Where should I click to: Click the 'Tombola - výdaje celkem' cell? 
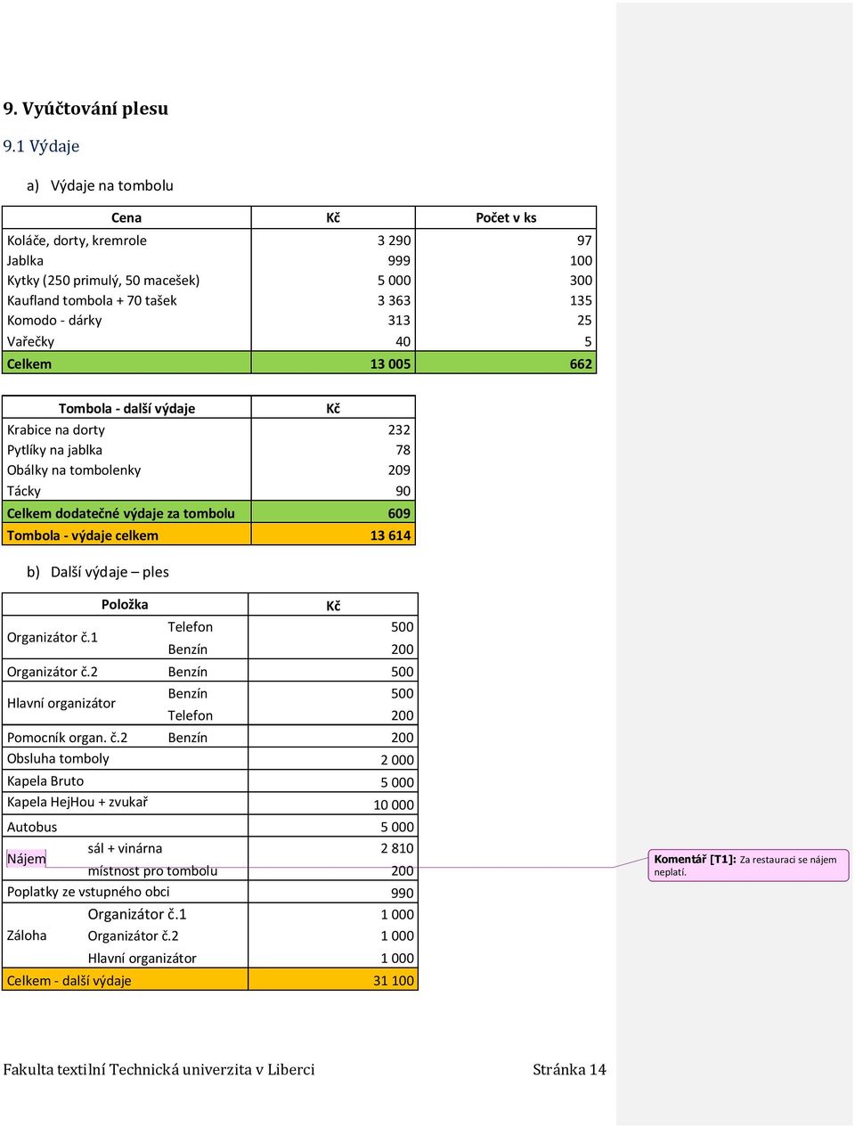[x=83, y=536]
